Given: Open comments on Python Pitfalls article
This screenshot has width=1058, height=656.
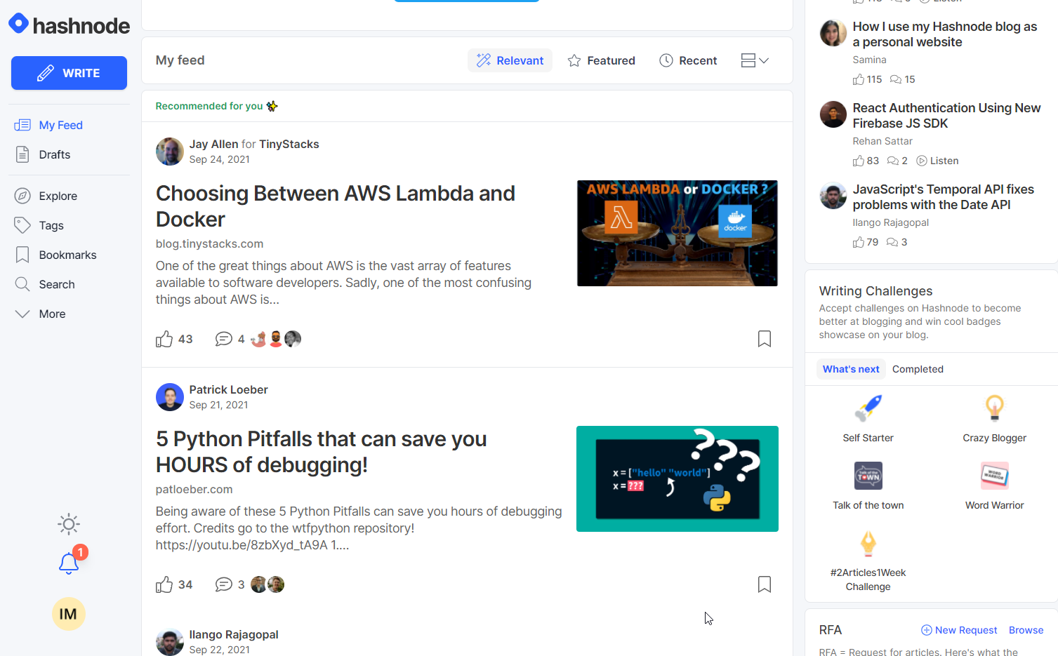Looking at the screenshot, I should point(224,584).
